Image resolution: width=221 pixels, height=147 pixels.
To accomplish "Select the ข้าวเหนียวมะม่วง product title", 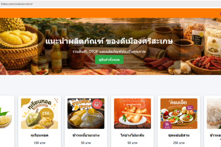I will (86, 135).
